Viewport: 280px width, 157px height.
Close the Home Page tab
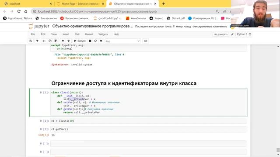click(x=103, y=4)
